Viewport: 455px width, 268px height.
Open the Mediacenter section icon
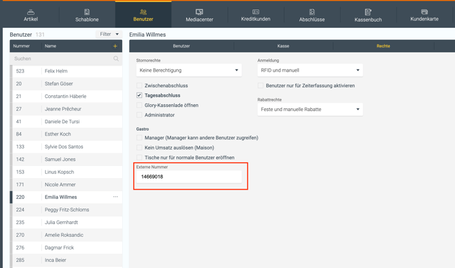pyautogui.click(x=200, y=12)
